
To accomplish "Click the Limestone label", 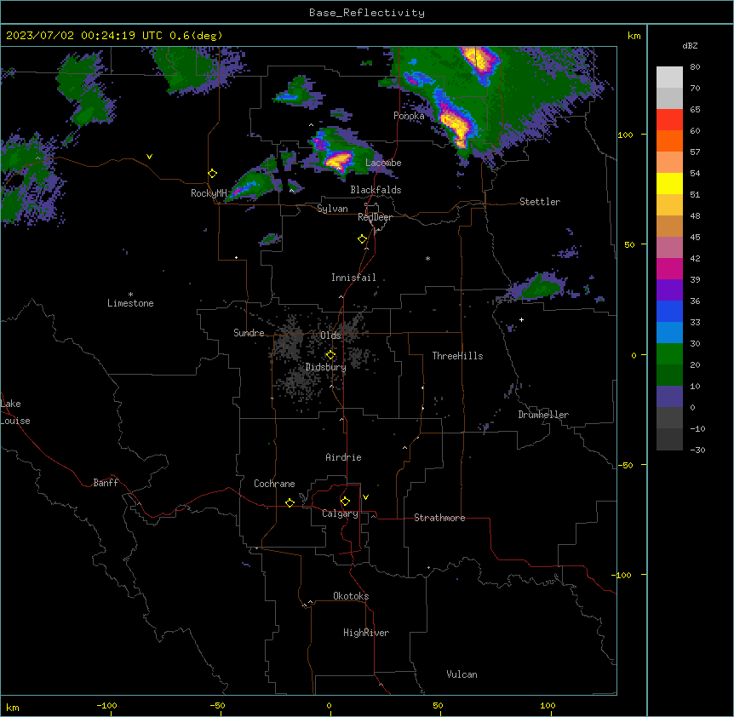I will pos(130,303).
